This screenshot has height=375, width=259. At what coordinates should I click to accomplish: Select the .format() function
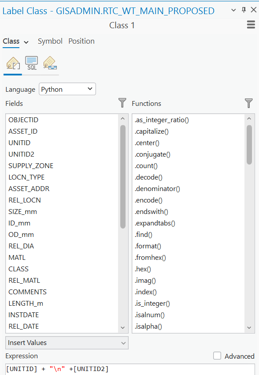pyautogui.click(x=148, y=246)
